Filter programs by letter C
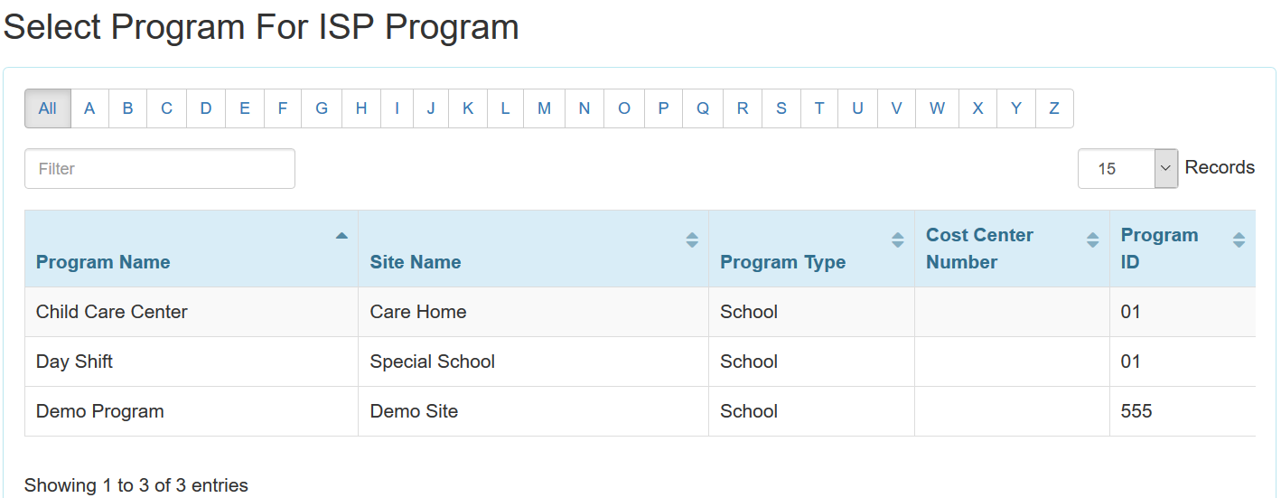This screenshot has height=498, width=1281. (x=167, y=108)
